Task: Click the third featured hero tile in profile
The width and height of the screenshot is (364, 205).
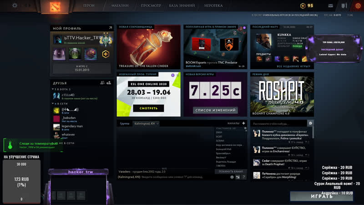Action: (x=91, y=54)
